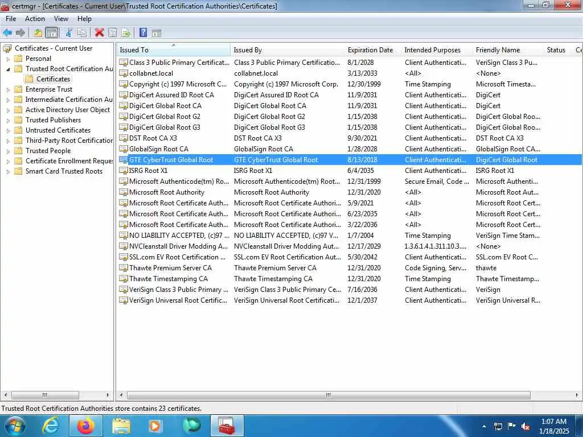Open the Help menu
The image size is (583, 437).
click(84, 19)
